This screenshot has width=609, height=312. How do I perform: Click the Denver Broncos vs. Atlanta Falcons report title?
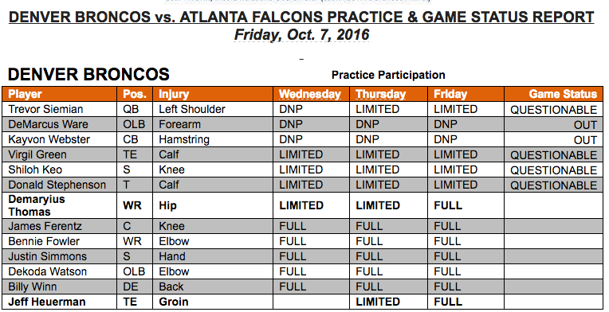click(x=301, y=17)
